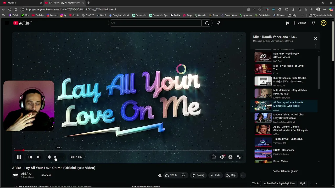Viewport: 335px width, 188px height.
Task: Open ChatGPT bookmark
Action: pos(88,15)
